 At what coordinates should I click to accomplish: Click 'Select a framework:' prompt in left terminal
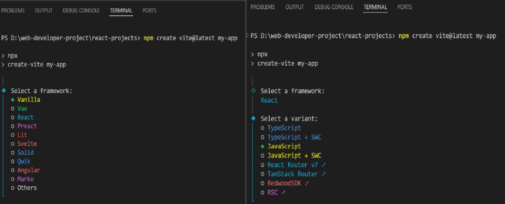tap(41, 91)
